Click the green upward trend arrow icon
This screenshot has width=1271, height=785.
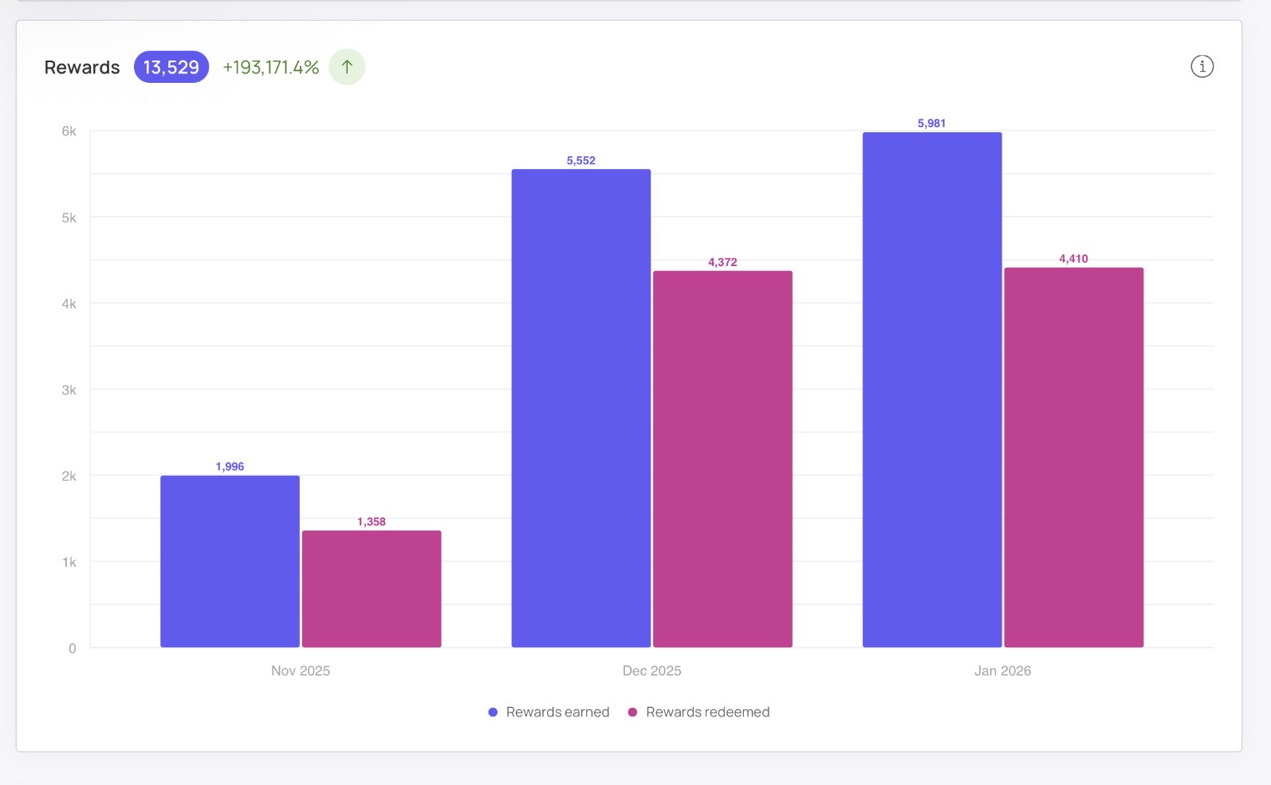[347, 67]
